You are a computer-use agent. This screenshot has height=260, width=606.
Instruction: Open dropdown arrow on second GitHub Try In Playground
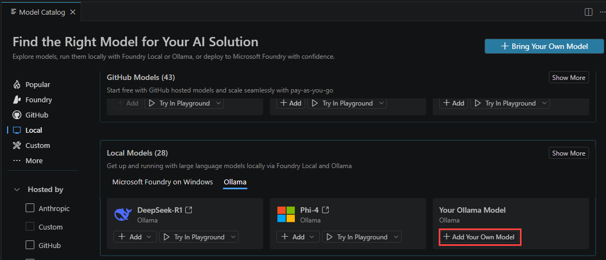[x=381, y=103]
